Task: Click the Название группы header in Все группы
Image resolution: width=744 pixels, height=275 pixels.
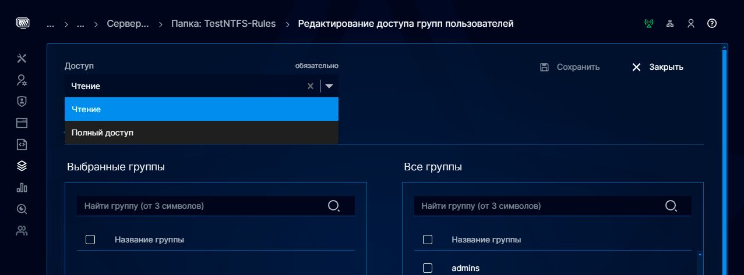Action: pyautogui.click(x=486, y=240)
